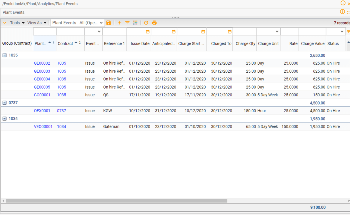Open contract link 1035 in GO00001 row

point(61,95)
